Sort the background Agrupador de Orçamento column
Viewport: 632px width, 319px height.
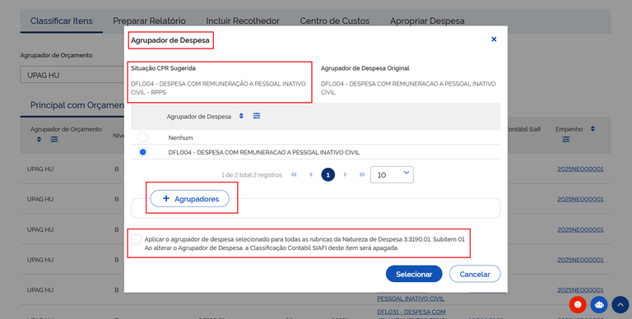tap(39, 140)
